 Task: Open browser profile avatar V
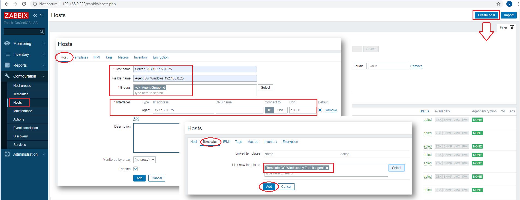click(509, 4)
